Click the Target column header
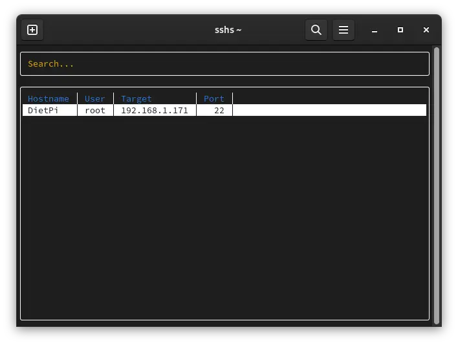The height and width of the screenshot is (345, 458). [136, 99]
